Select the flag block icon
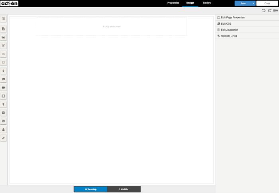 [3, 79]
